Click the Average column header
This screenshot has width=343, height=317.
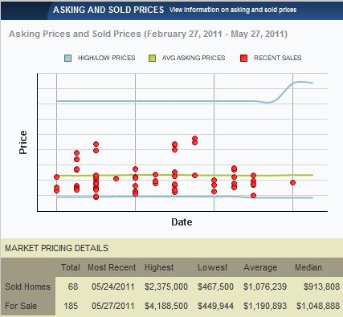coord(260,267)
